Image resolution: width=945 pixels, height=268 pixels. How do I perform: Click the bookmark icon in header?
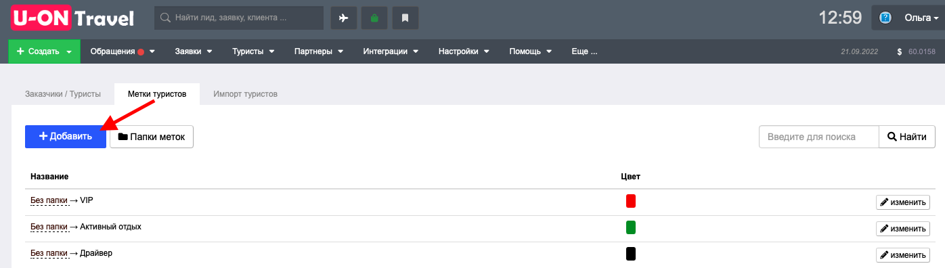click(x=405, y=18)
